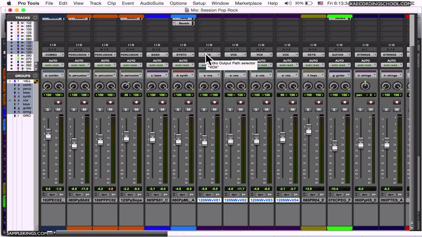The image size is (422, 237).
Task: Toggle visibility dot of Vrb track in Tracks list
Action: tap(11, 68)
